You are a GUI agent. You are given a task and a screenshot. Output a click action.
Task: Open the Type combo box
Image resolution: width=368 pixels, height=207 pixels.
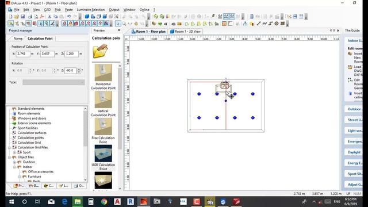tap(53, 82)
